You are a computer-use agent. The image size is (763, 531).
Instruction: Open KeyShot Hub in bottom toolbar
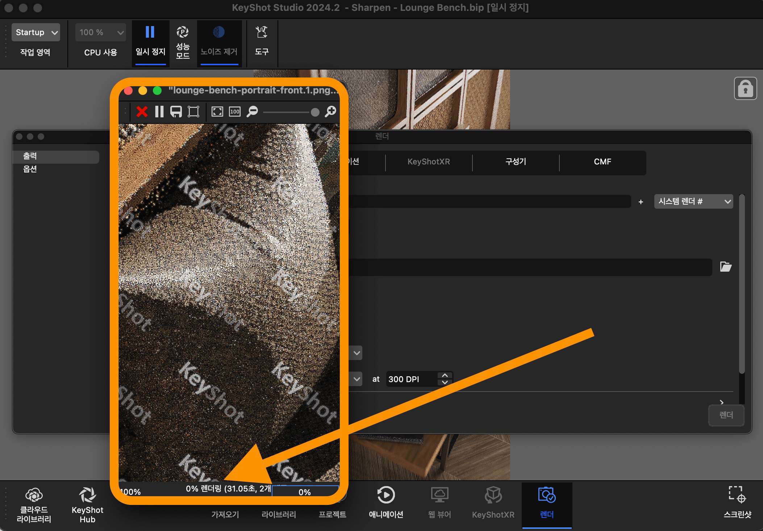87,505
